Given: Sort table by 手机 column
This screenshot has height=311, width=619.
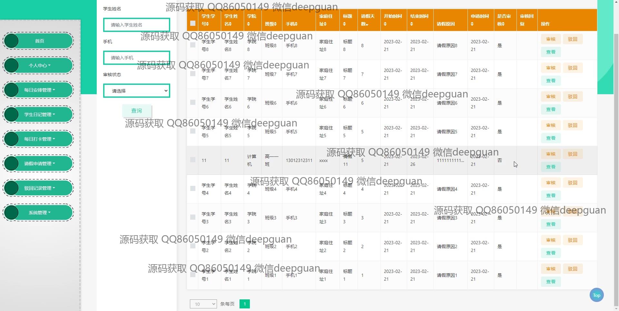Looking at the screenshot, I should pos(291,24).
